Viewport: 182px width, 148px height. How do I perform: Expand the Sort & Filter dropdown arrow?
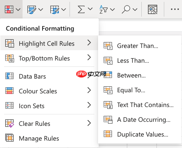[x=112, y=9]
